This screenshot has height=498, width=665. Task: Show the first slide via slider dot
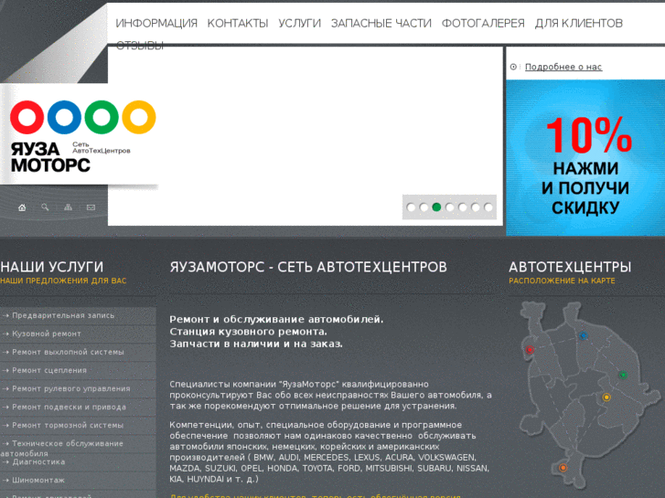411,207
